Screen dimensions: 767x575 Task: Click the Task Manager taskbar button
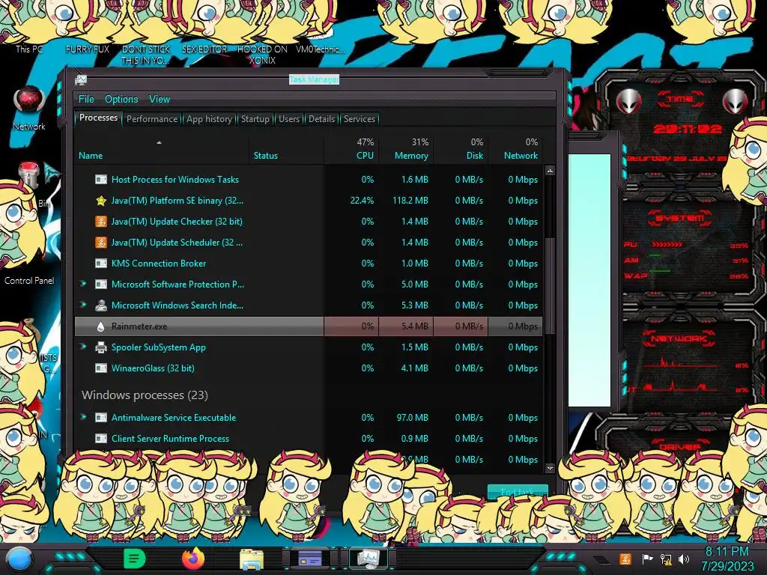point(368,559)
